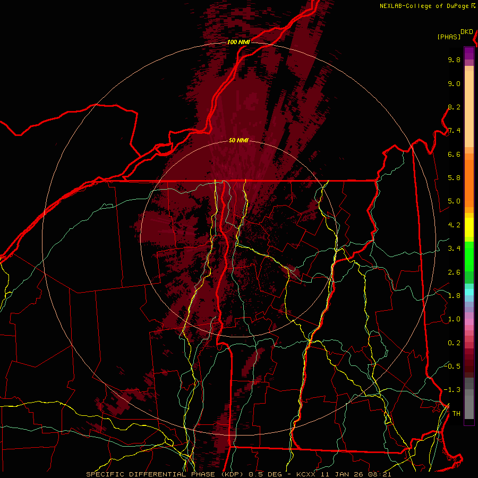
Task: Click the TH threshold label on legend
Action: coord(456,414)
